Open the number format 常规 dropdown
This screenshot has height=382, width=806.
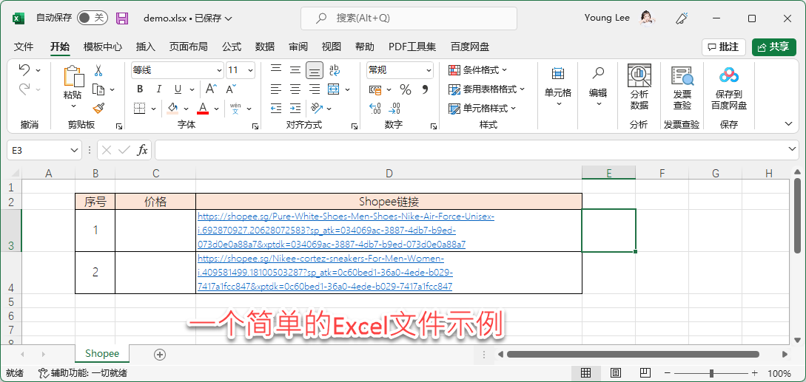[429, 70]
